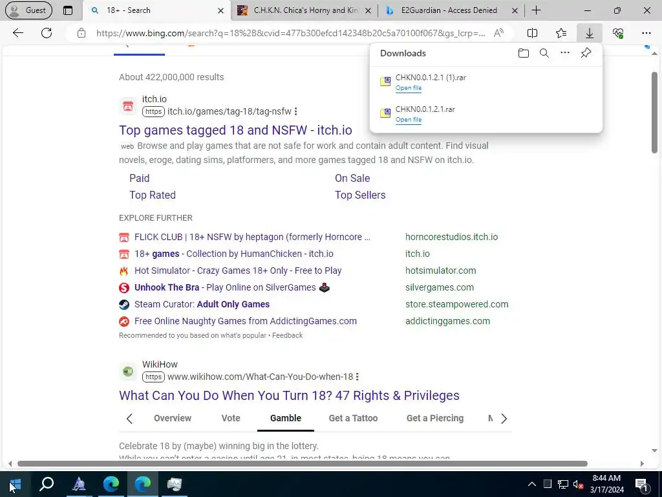
Task: Open What Can You Do When You Turn 18 link
Action: [289, 395]
